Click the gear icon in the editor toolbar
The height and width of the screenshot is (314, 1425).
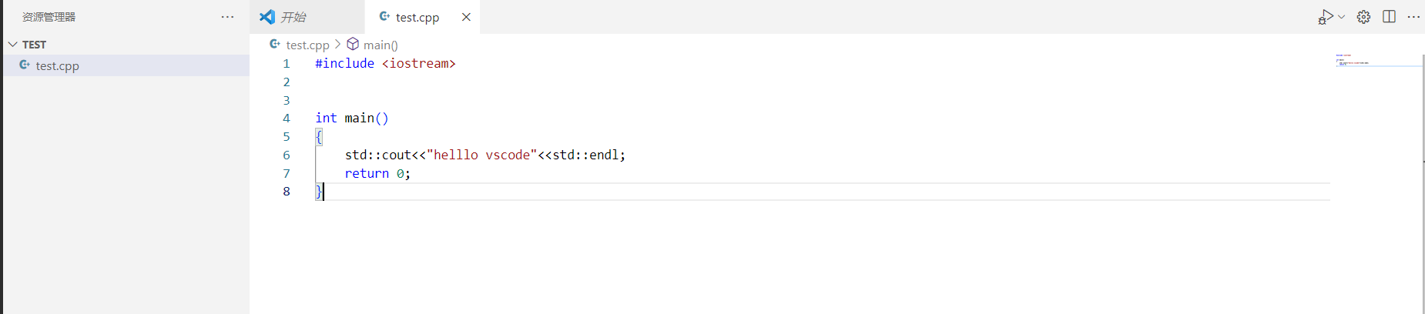pyautogui.click(x=1363, y=17)
